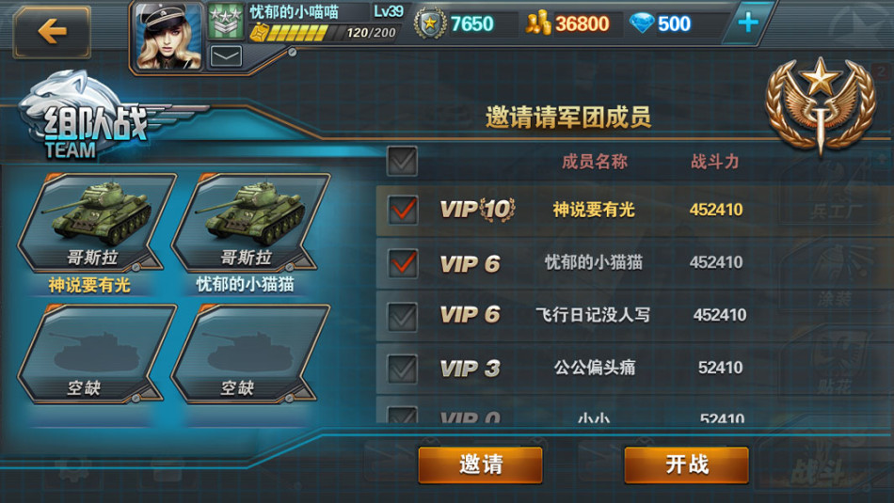Click the blue diamond currency icon
This screenshot has height=503, width=894.
tap(642, 24)
